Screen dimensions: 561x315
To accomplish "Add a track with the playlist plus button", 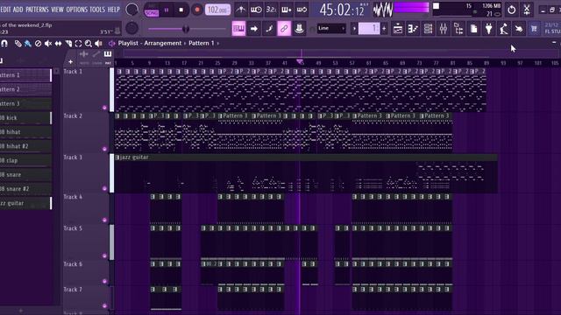I will [x=70, y=62].
